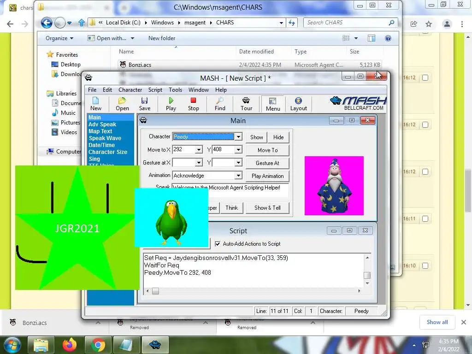Open a script with the Open icon

pos(122,104)
